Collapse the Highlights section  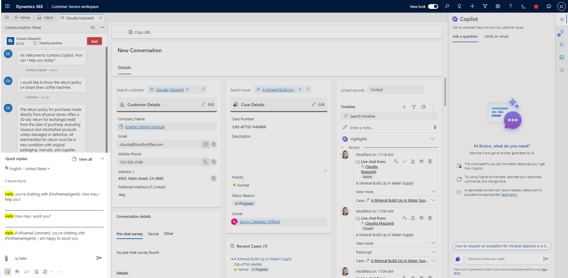433,139
